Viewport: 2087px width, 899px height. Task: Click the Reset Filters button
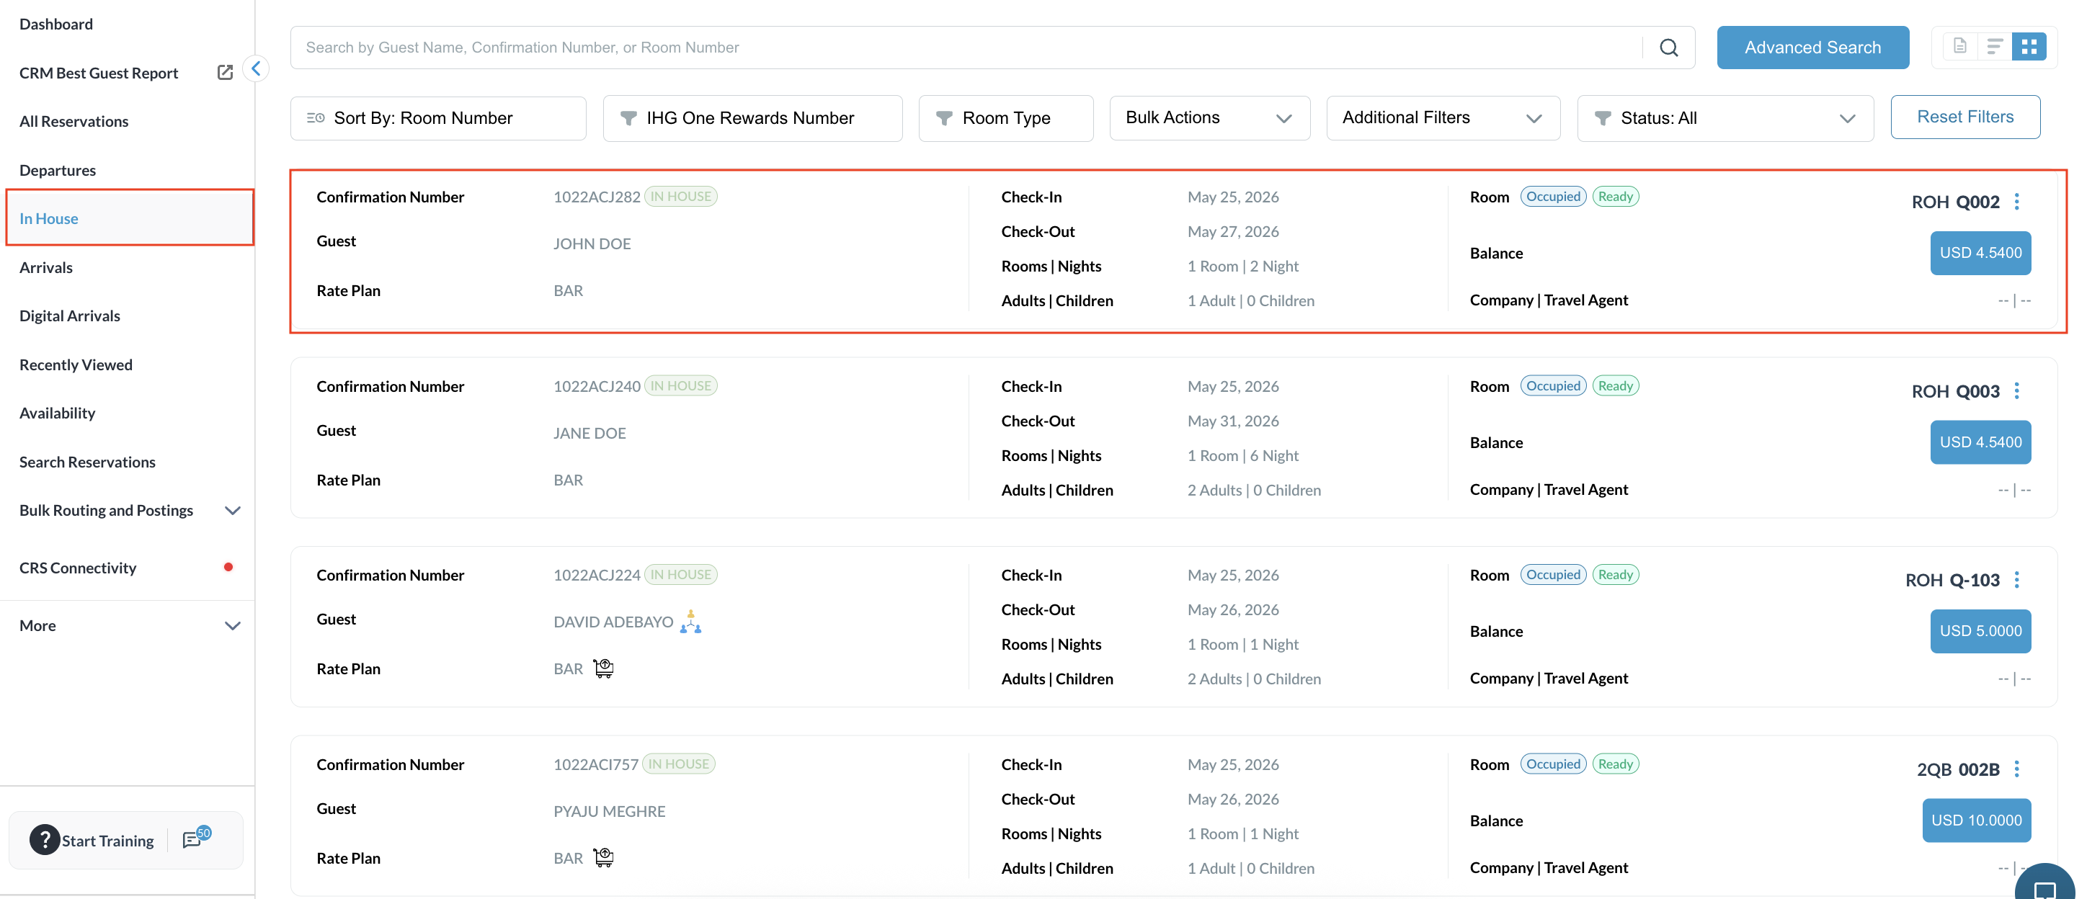tap(1964, 117)
